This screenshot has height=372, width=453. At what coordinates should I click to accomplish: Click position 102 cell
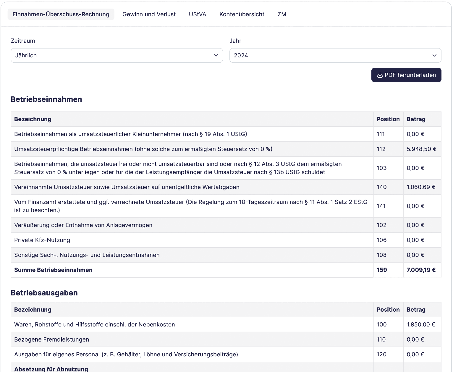pos(388,225)
